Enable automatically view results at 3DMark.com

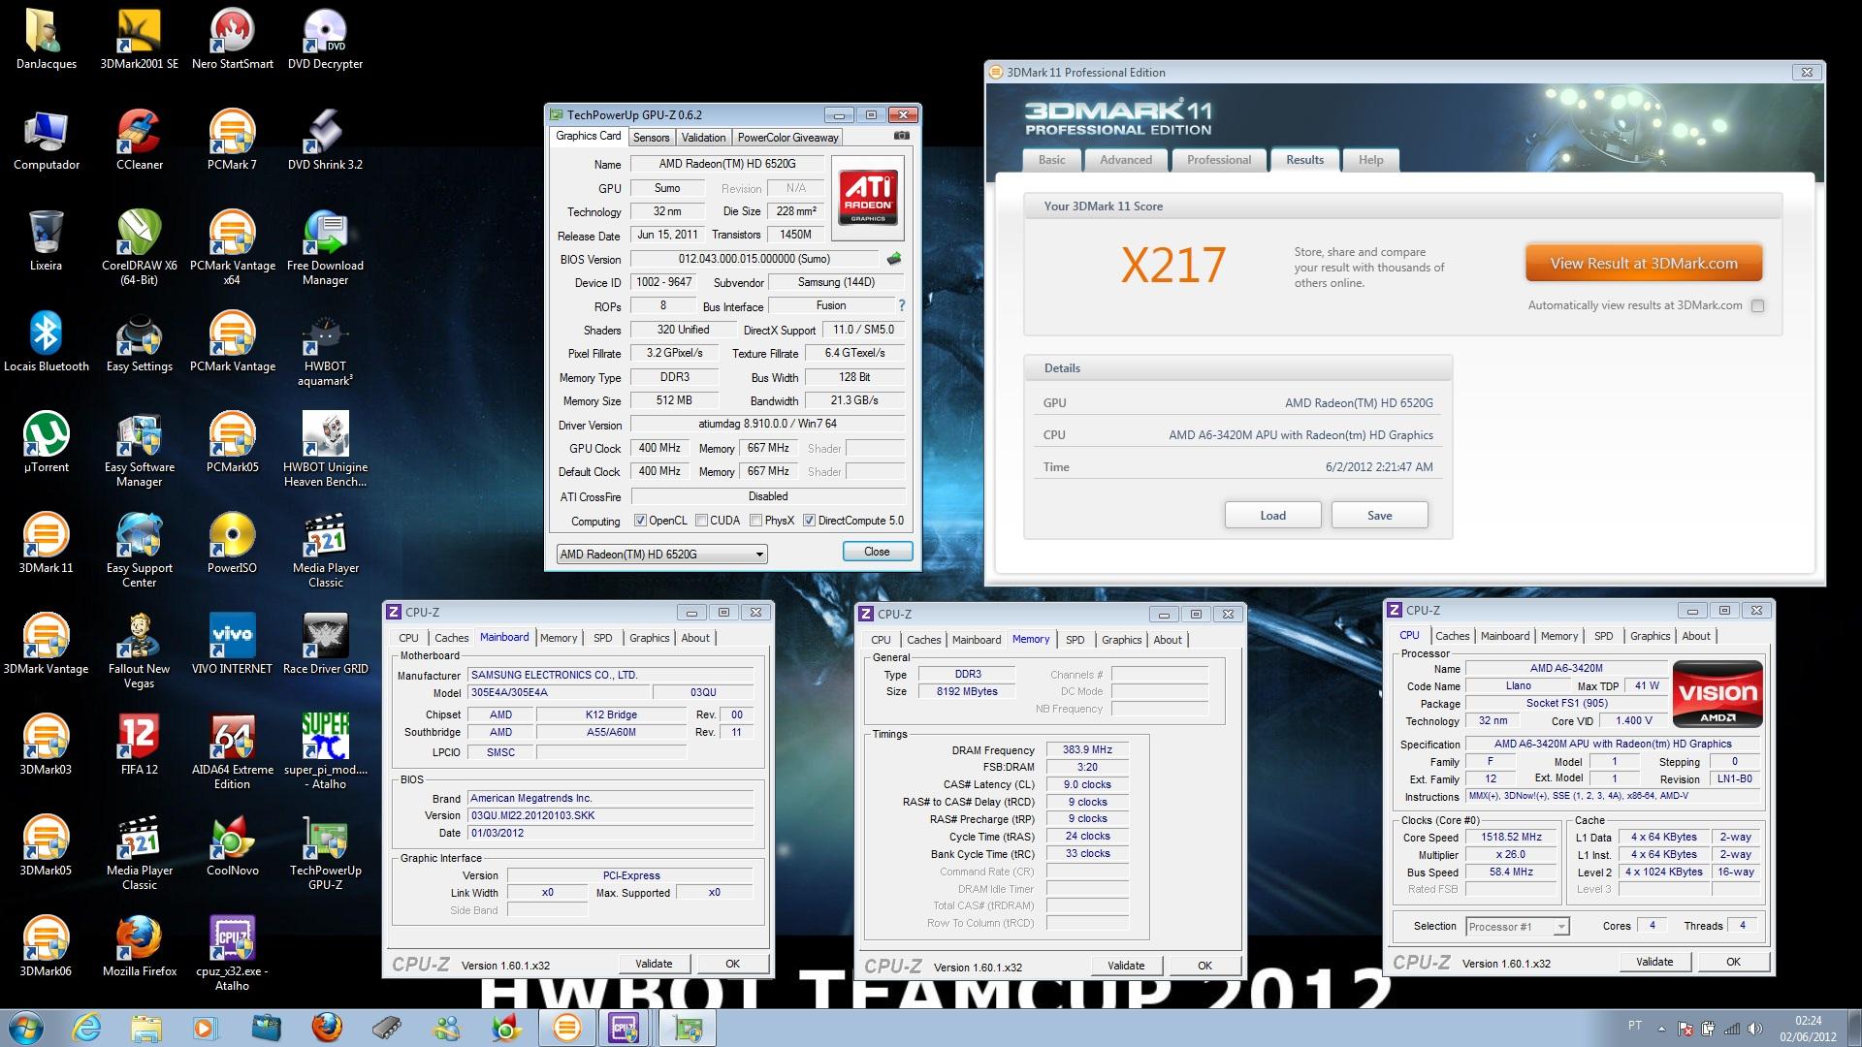(x=1757, y=305)
